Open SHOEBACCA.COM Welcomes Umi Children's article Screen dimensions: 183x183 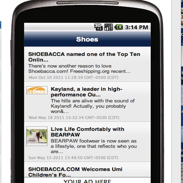pyautogui.click(x=75, y=172)
